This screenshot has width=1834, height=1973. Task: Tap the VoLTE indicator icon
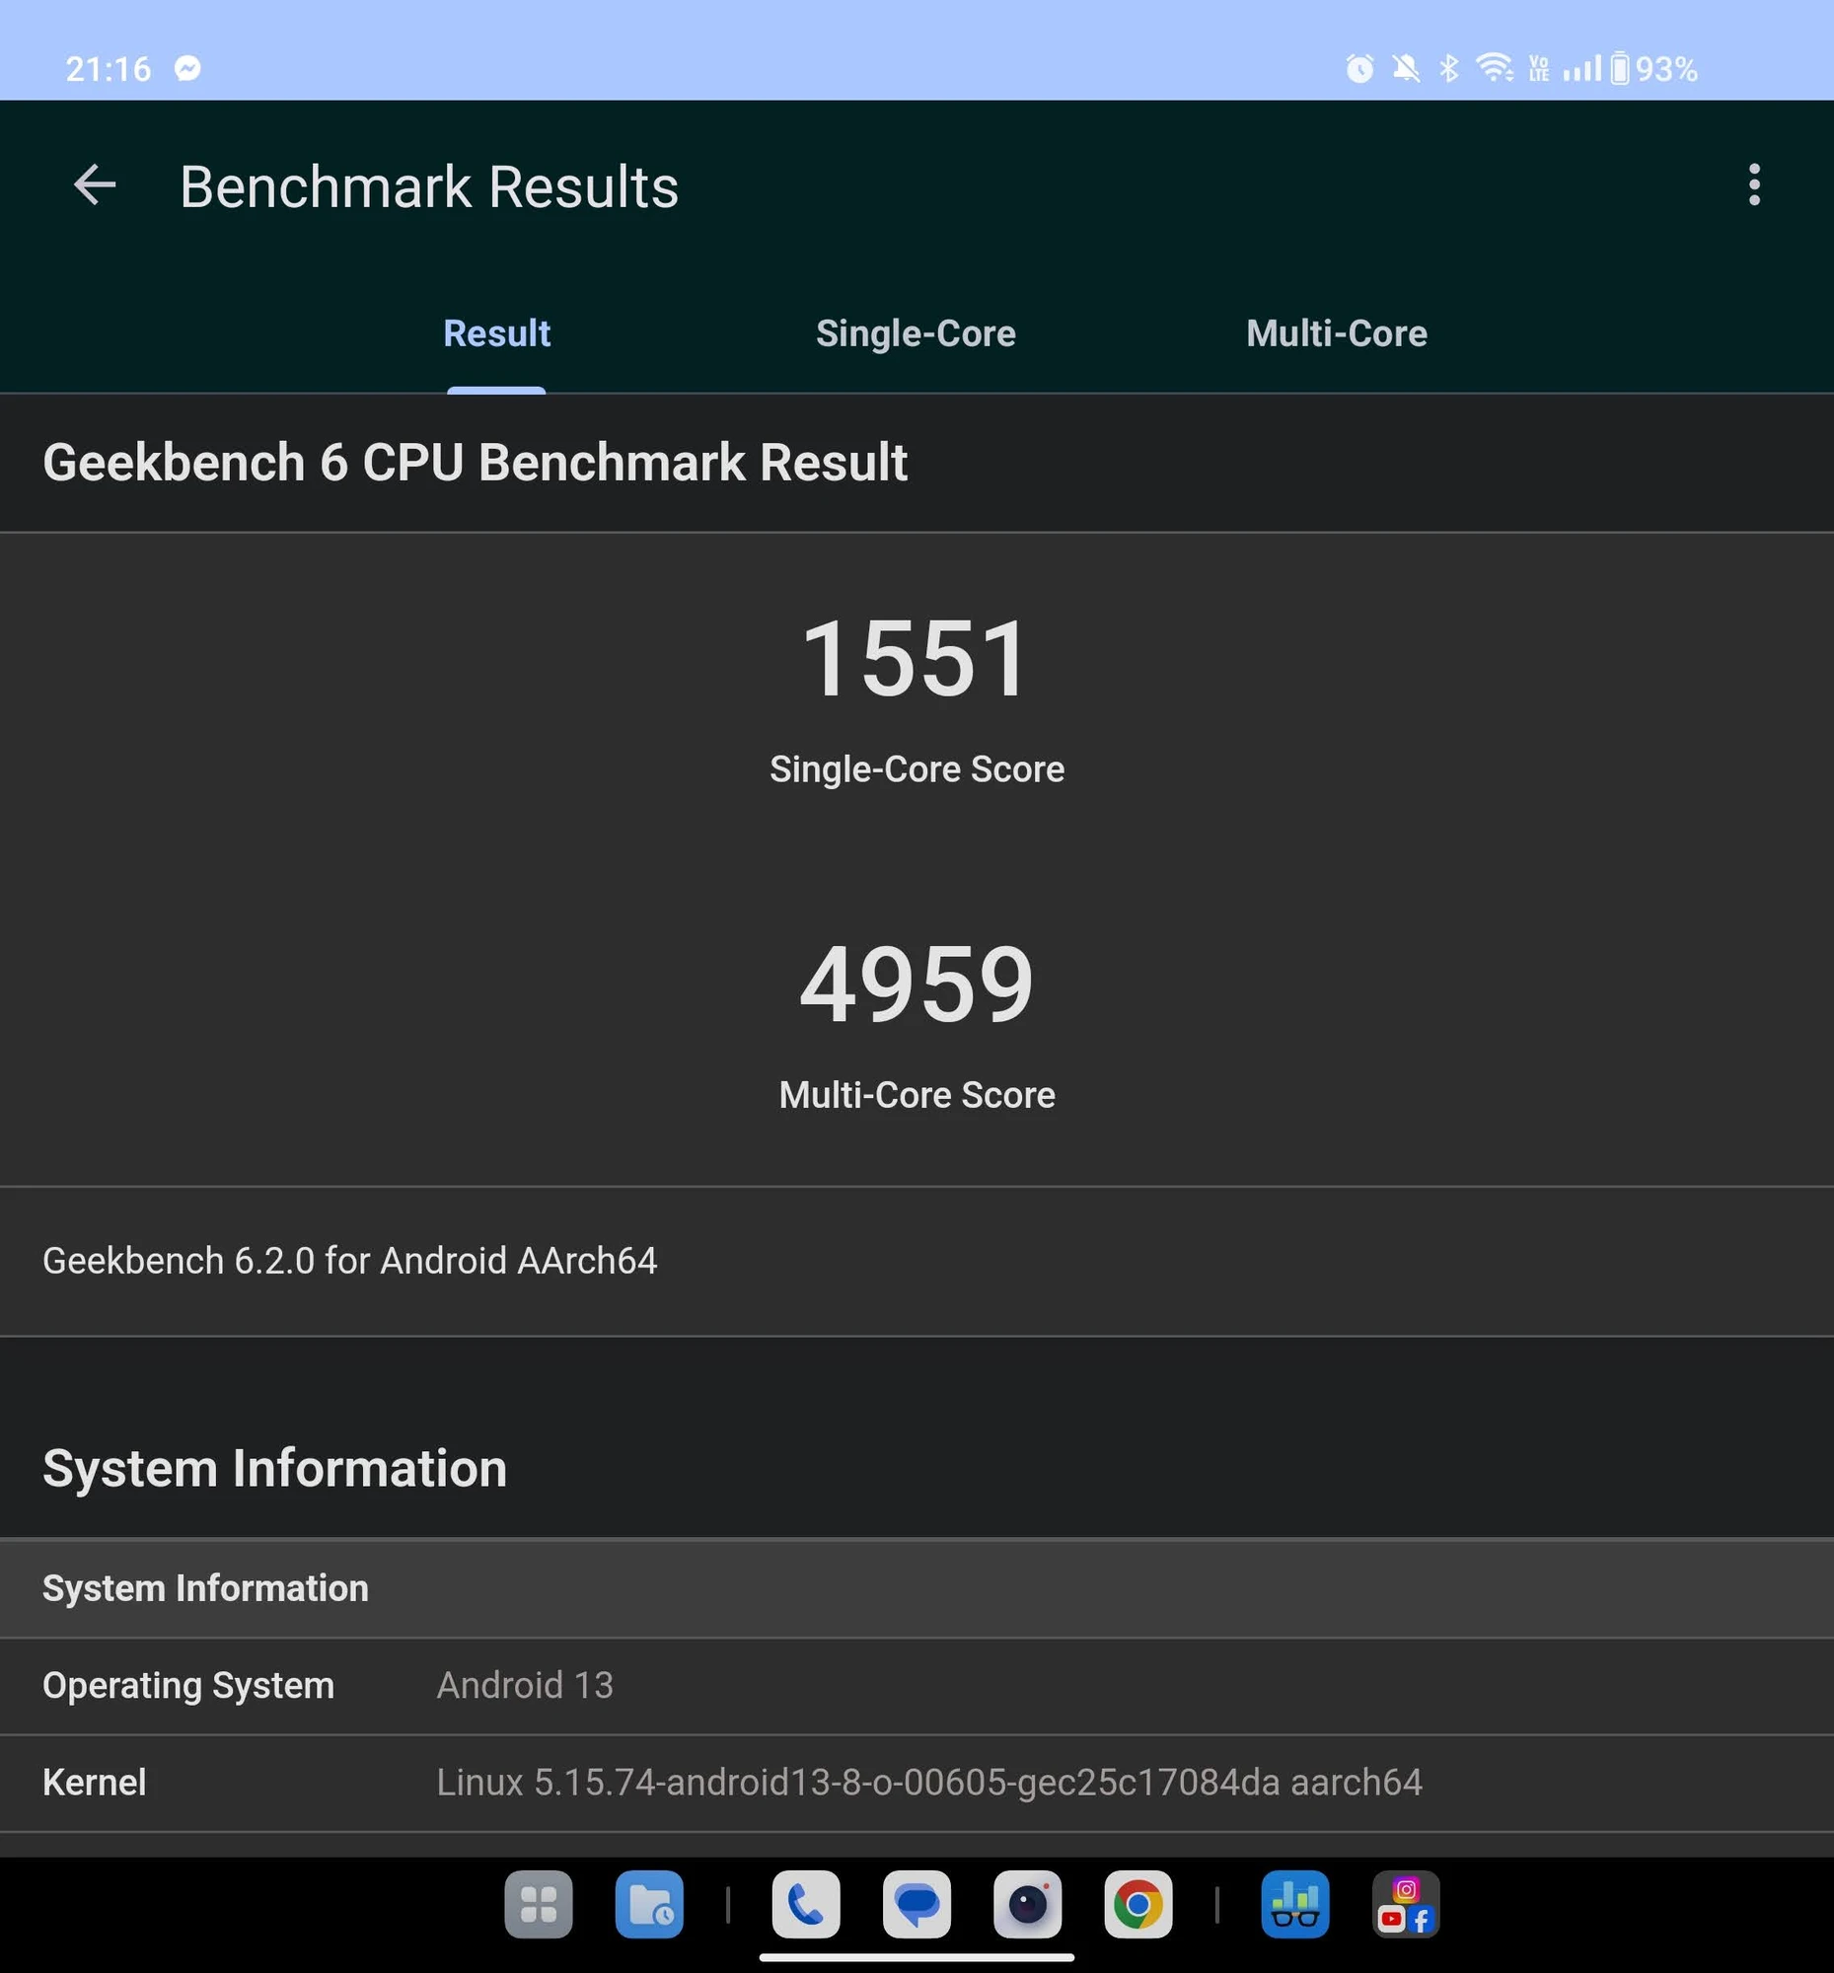point(1539,68)
